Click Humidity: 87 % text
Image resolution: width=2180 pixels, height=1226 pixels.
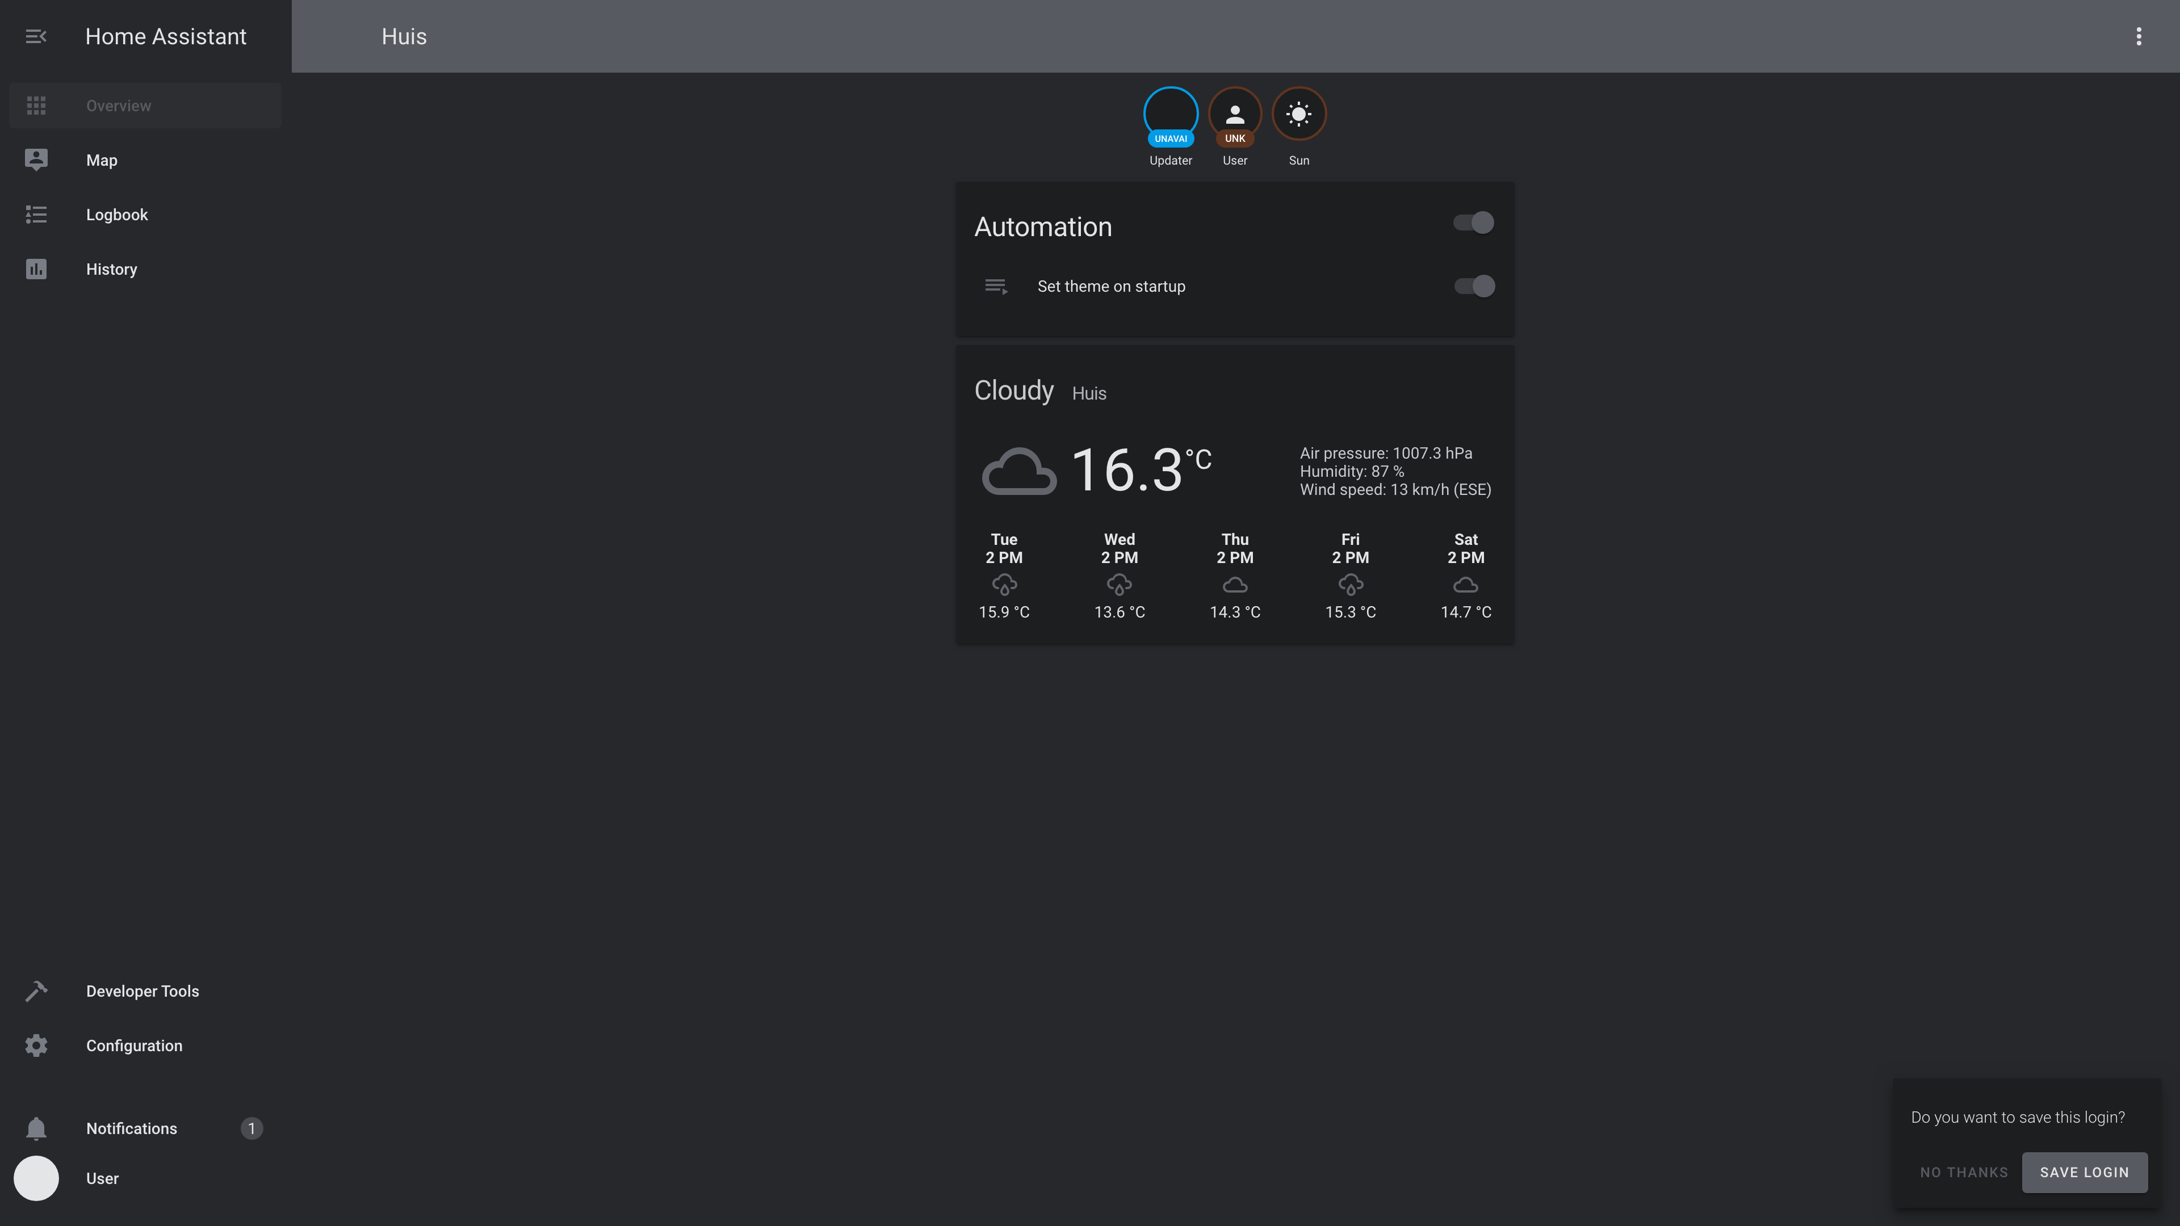point(1352,471)
